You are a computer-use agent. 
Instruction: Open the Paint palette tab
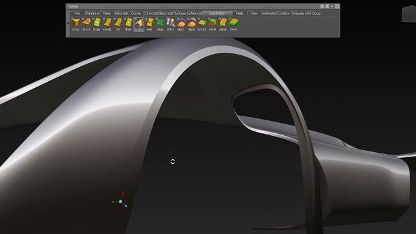tap(107, 13)
